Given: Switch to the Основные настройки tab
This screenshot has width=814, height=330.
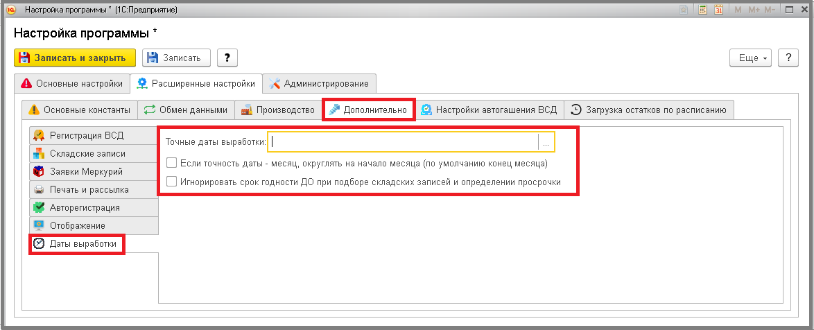Looking at the screenshot, I should 71,83.
